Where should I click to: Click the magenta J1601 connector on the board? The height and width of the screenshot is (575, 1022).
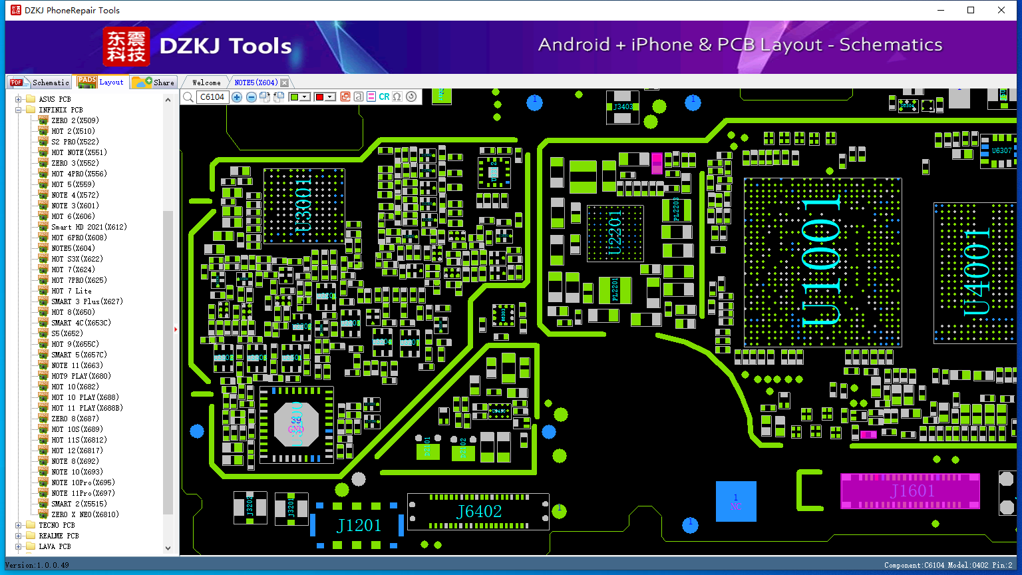point(910,491)
